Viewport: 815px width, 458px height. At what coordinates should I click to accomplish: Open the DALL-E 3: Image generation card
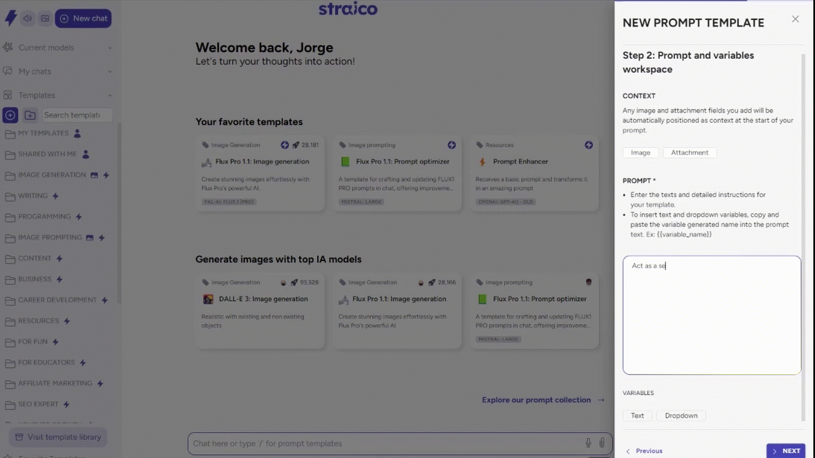coord(260,311)
